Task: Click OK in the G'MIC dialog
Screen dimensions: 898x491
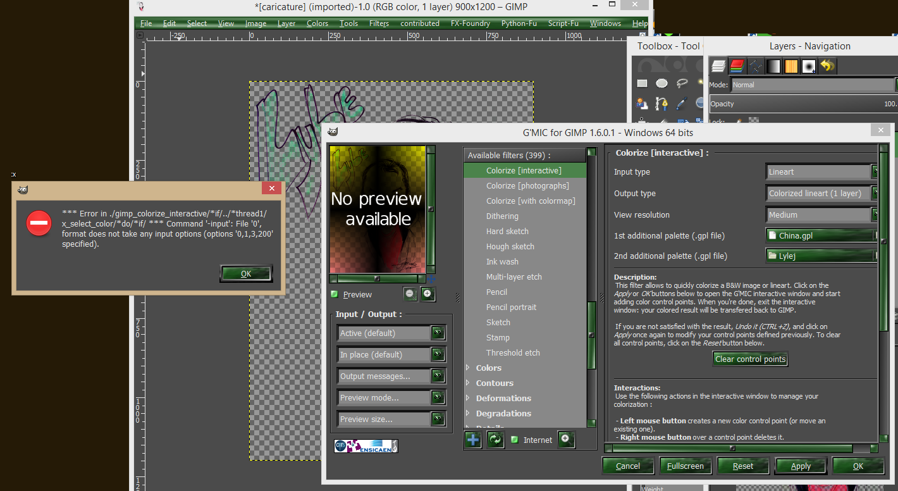Action: (x=858, y=466)
